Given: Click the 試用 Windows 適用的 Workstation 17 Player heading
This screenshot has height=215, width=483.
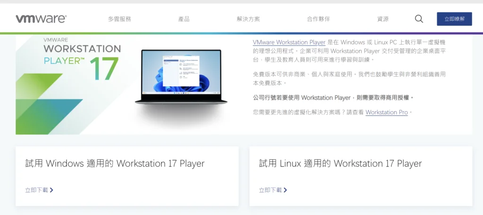Looking at the screenshot, I should tap(115, 163).
